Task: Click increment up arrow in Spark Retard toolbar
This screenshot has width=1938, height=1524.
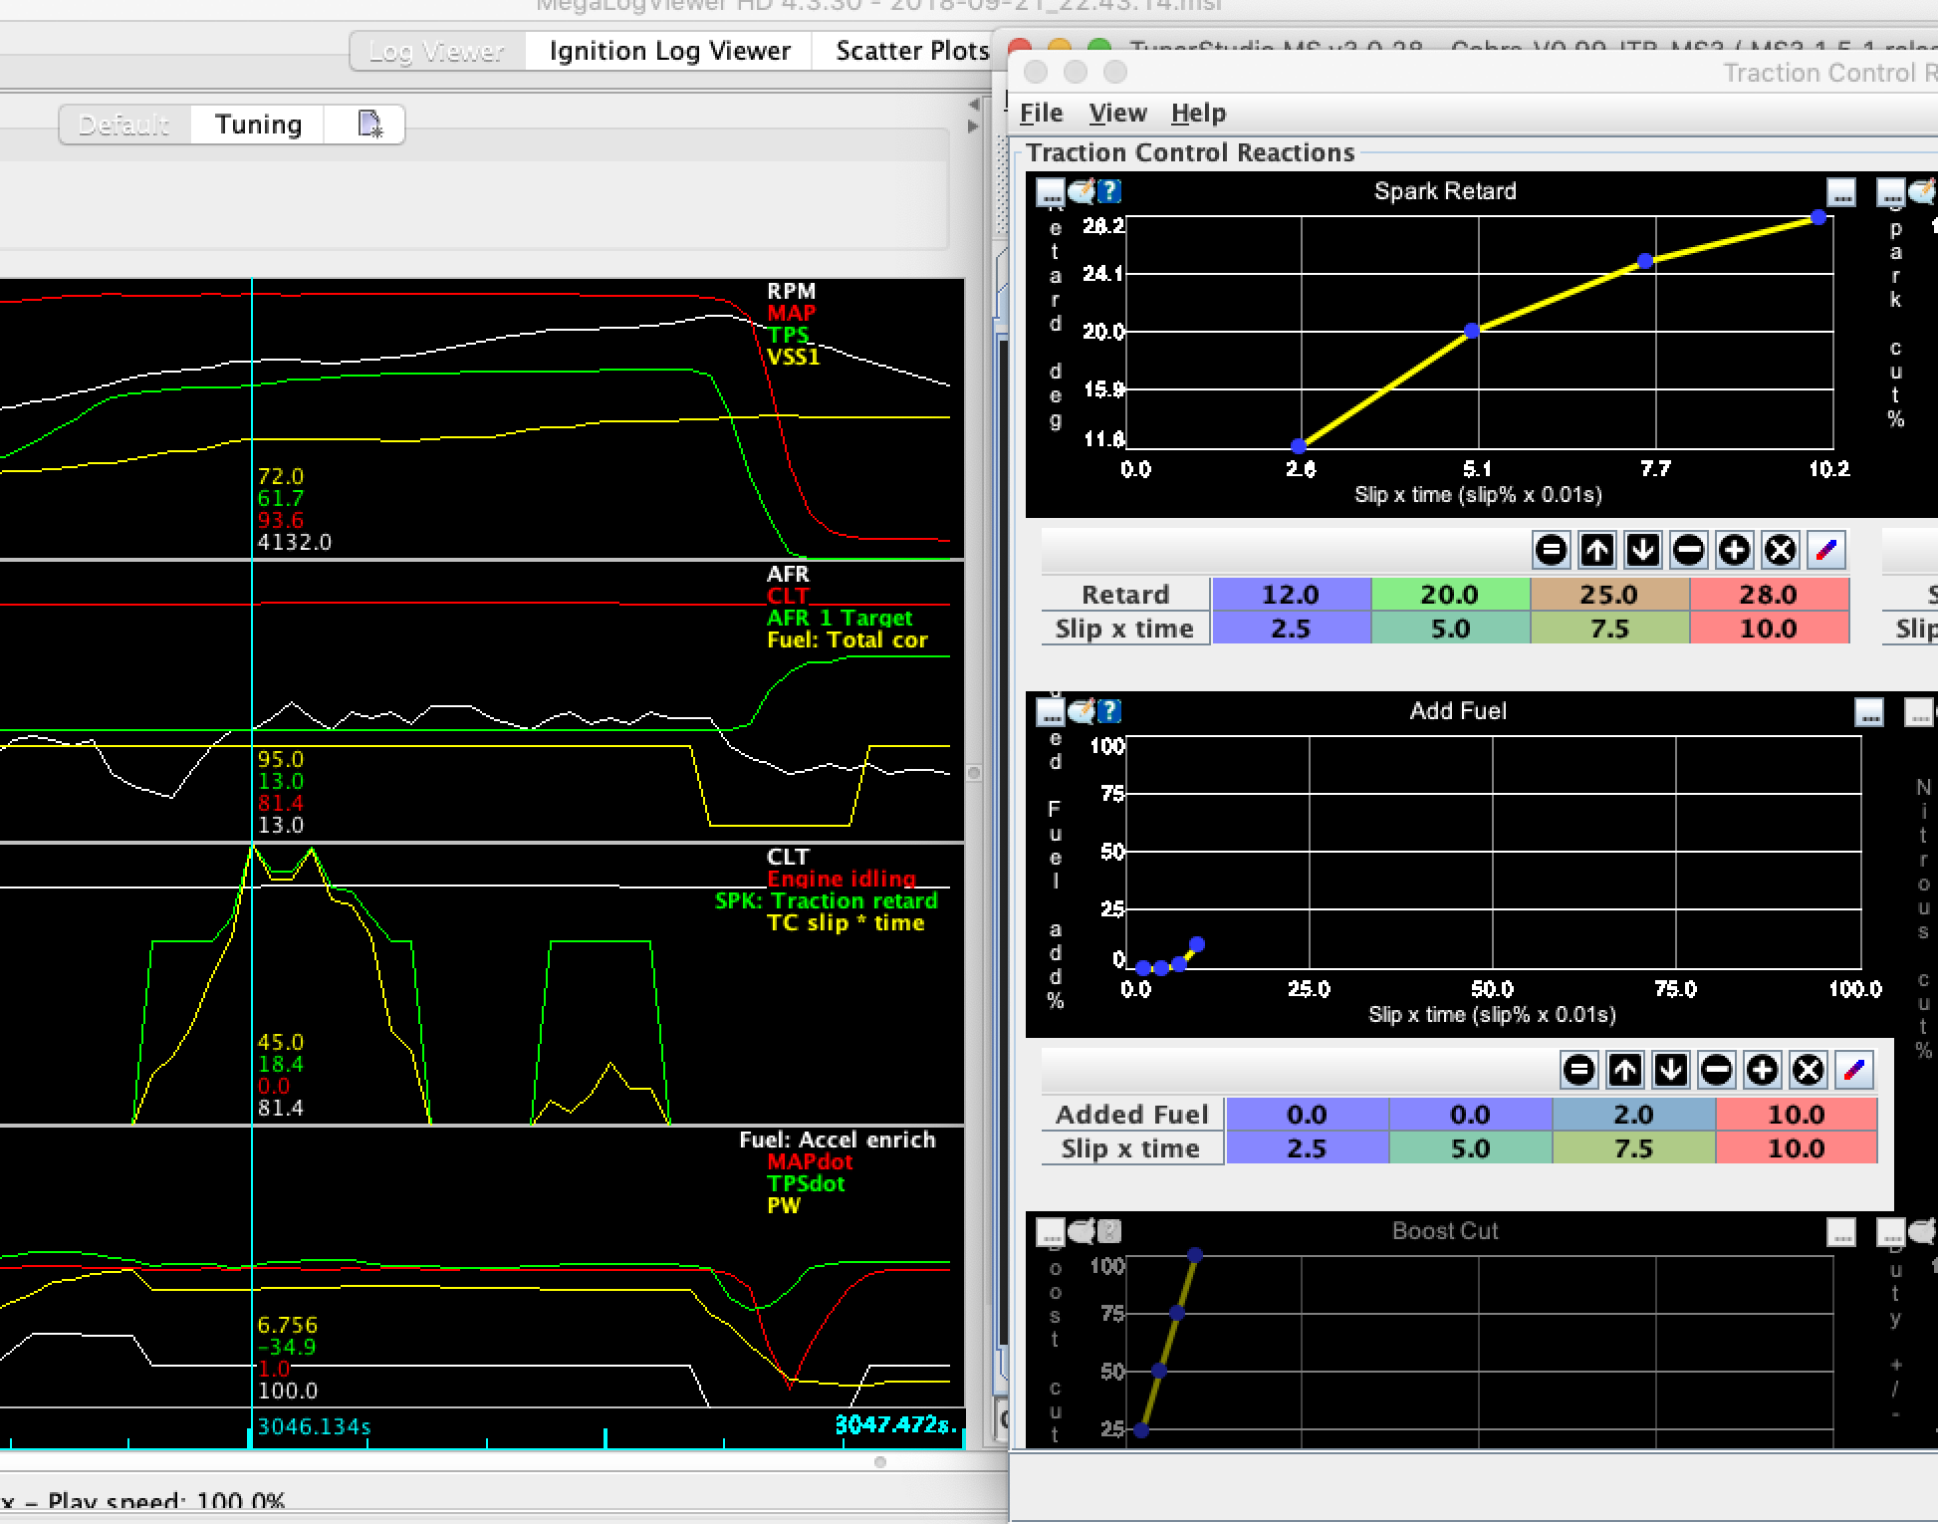Action: 1597,550
